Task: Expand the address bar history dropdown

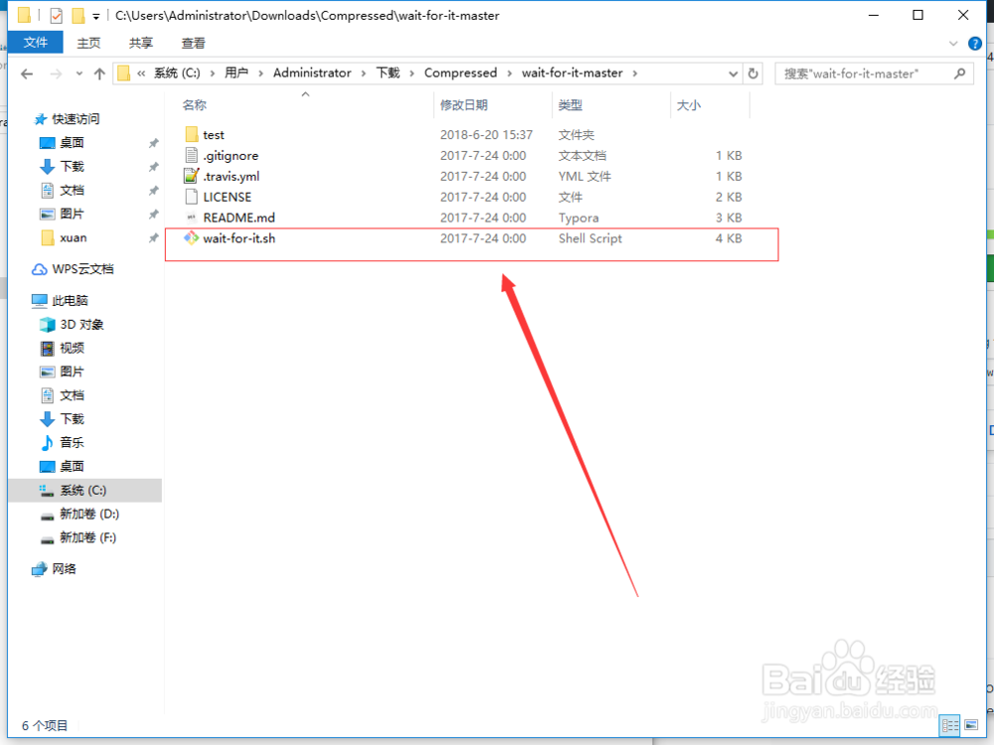Action: [733, 74]
